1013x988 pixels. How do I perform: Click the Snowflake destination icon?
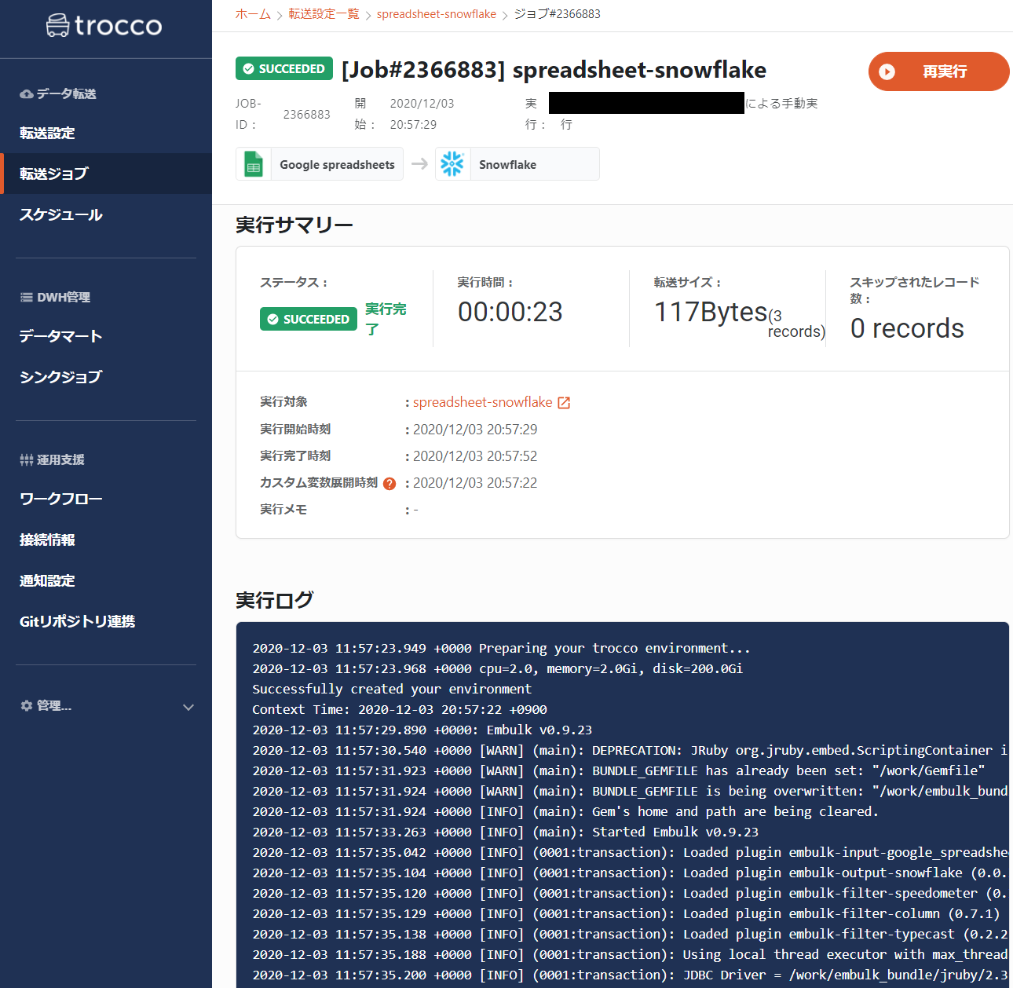click(x=452, y=163)
